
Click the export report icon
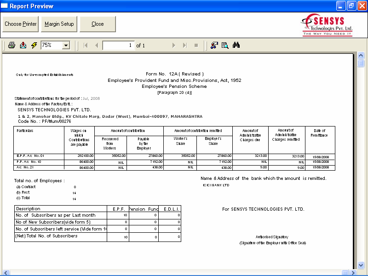(23, 45)
